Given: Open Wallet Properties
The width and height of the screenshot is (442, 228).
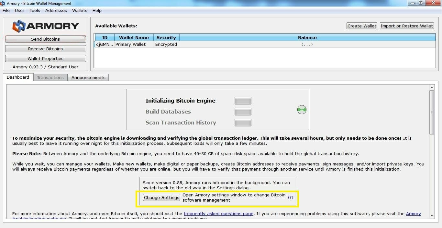Looking at the screenshot, I should coord(46,58).
